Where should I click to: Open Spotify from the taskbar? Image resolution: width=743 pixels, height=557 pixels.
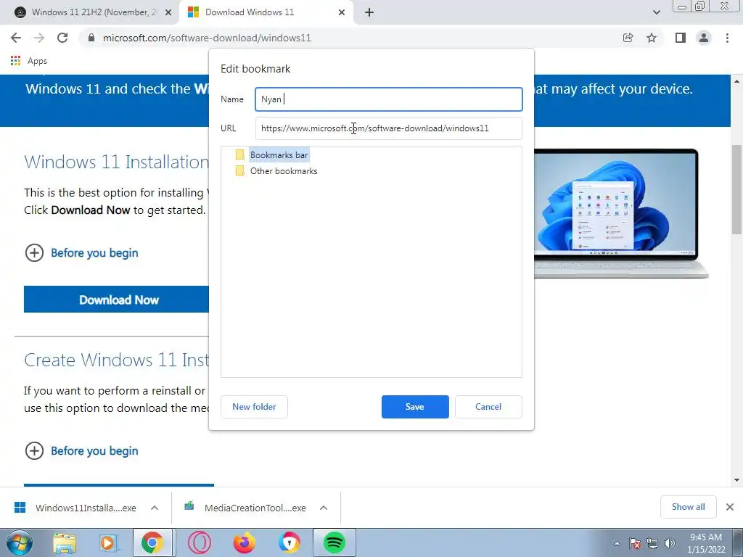pyautogui.click(x=334, y=542)
